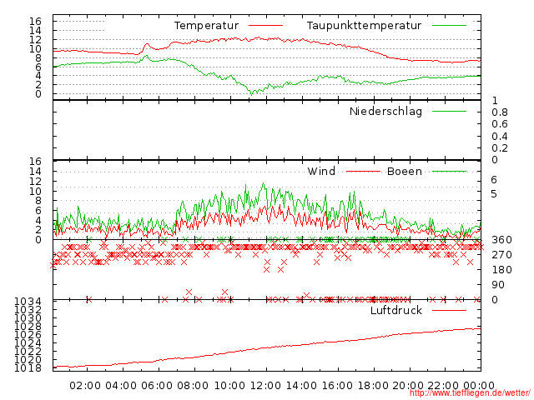Click the 10:00 time axis label
534x400 pixels.
(x=229, y=386)
